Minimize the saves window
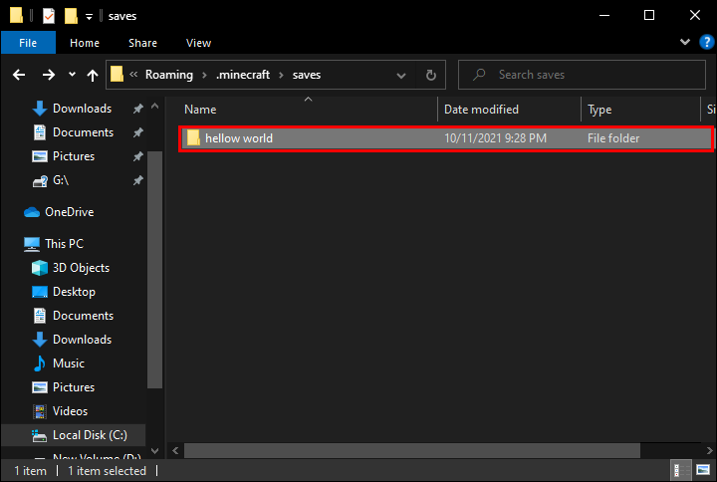 [x=604, y=15]
